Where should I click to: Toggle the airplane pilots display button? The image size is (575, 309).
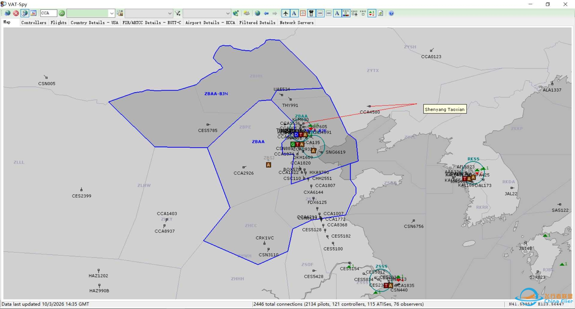coord(286,13)
